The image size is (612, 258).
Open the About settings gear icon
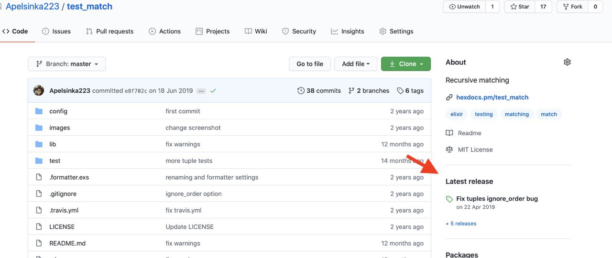tap(567, 62)
